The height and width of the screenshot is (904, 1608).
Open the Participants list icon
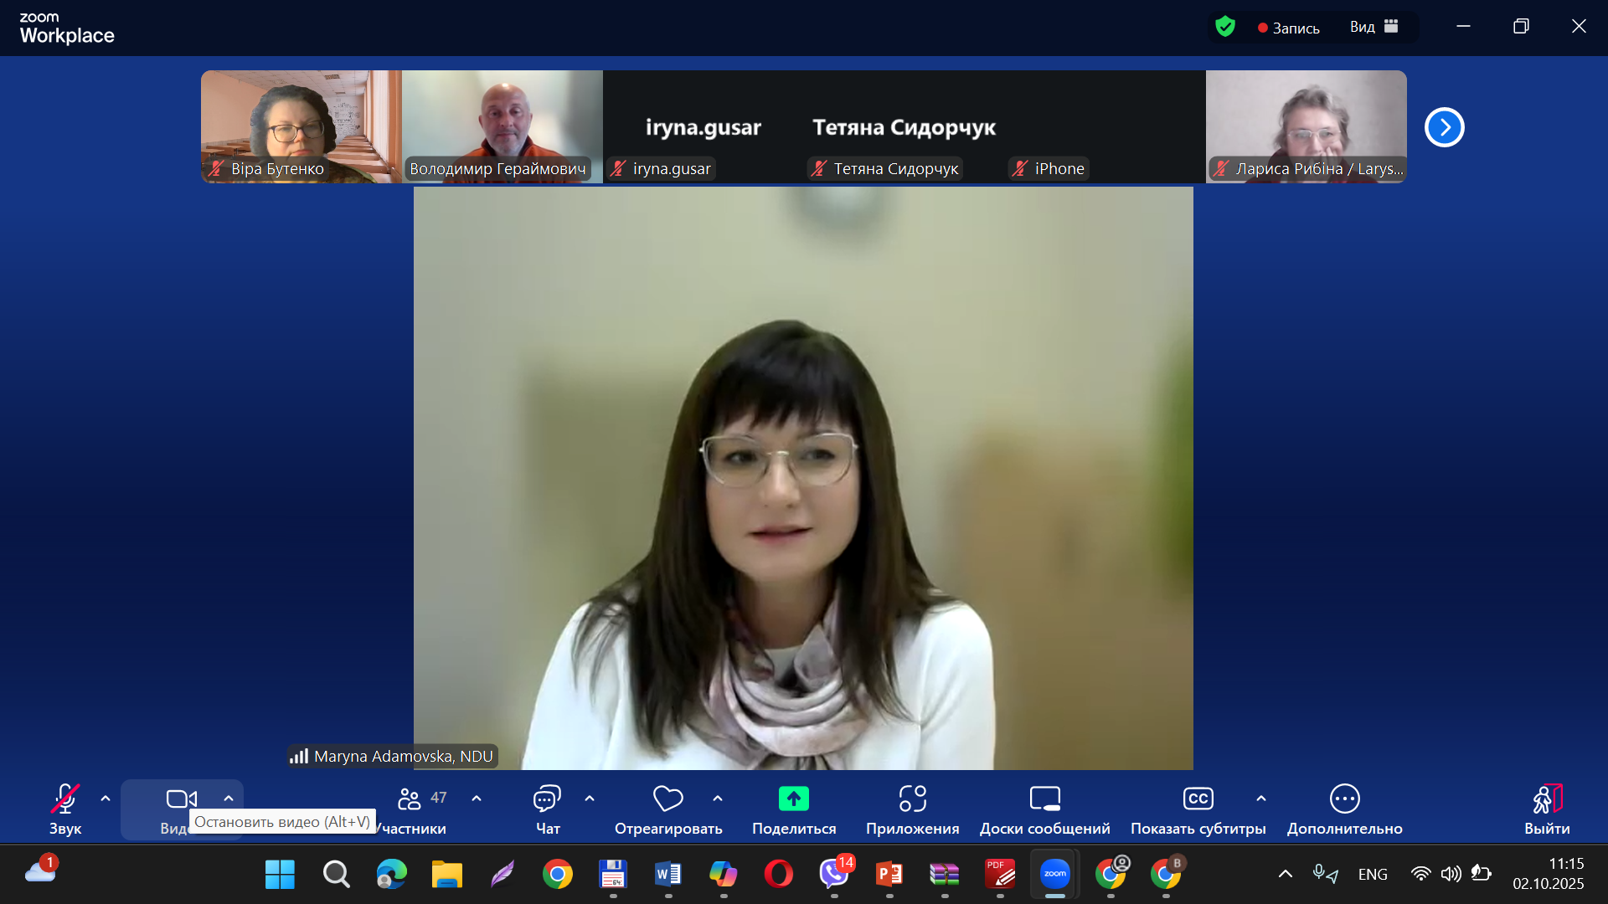click(x=410, y=799)
